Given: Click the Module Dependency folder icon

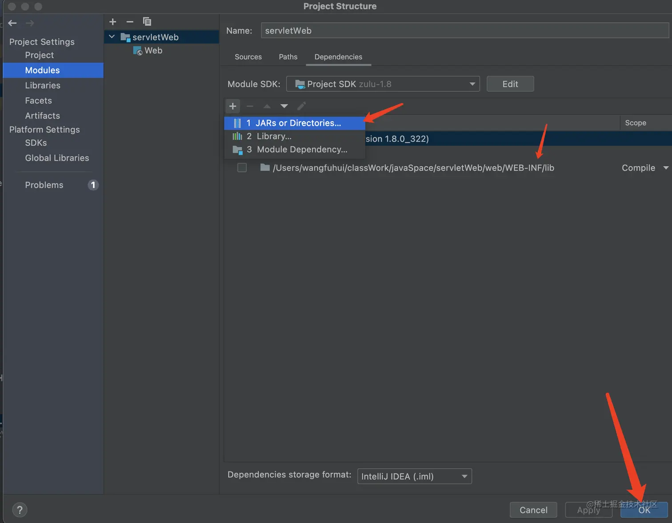Looking at the screenshot, I should (x=237, y=150).
